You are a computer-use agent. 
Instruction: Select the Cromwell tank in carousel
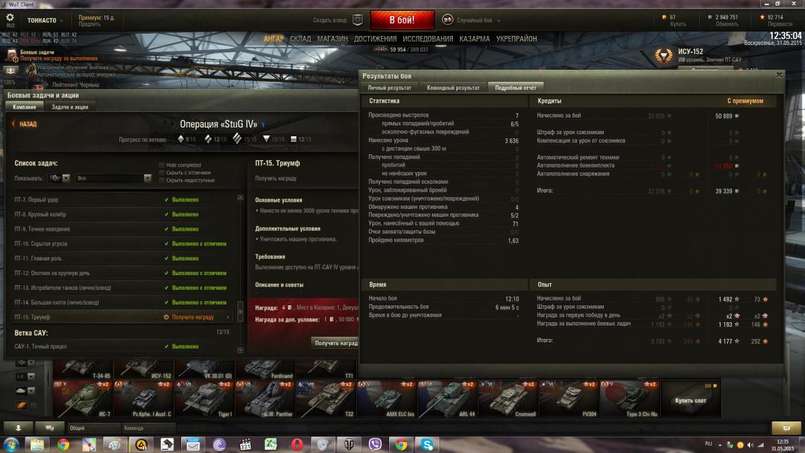507,400
